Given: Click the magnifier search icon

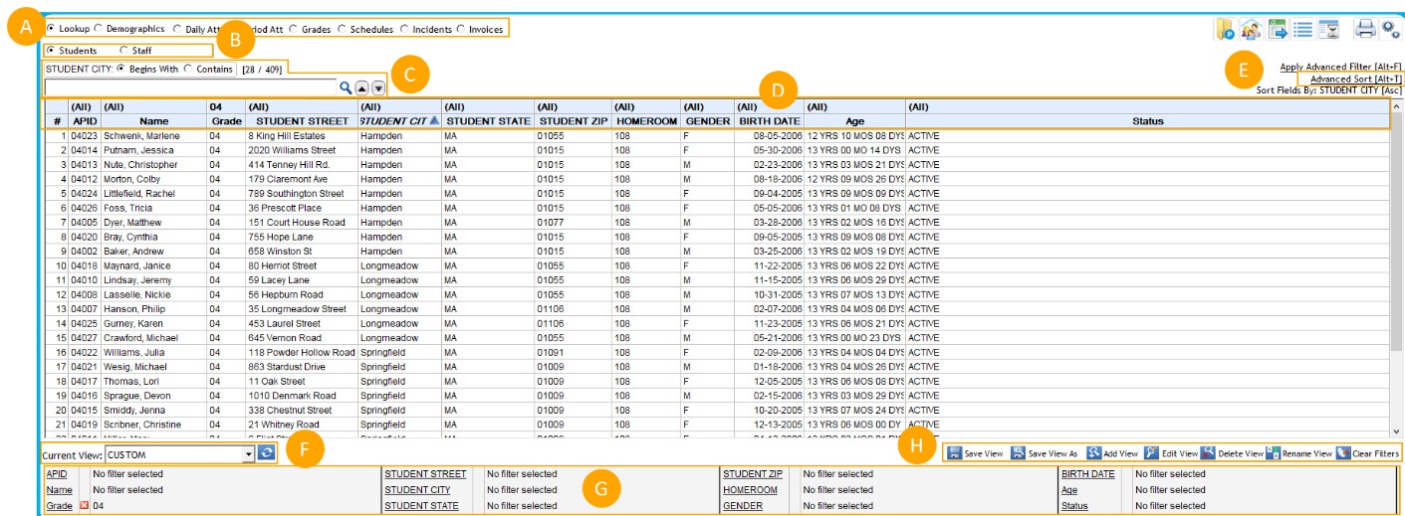Looking at the screenshot, I should (x=346, y=87).
